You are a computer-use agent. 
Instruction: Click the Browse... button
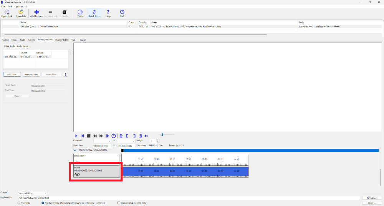pos(371,198)
